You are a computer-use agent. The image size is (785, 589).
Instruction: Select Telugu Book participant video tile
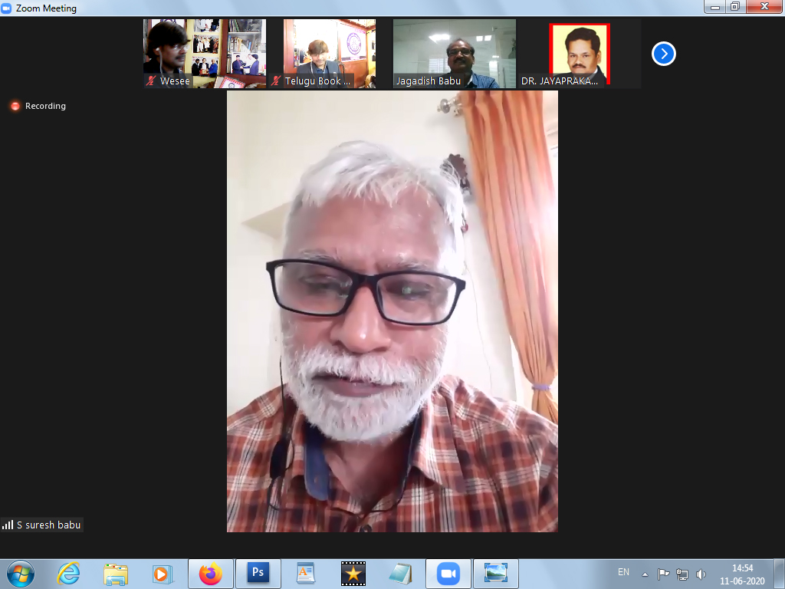[330, 54]
